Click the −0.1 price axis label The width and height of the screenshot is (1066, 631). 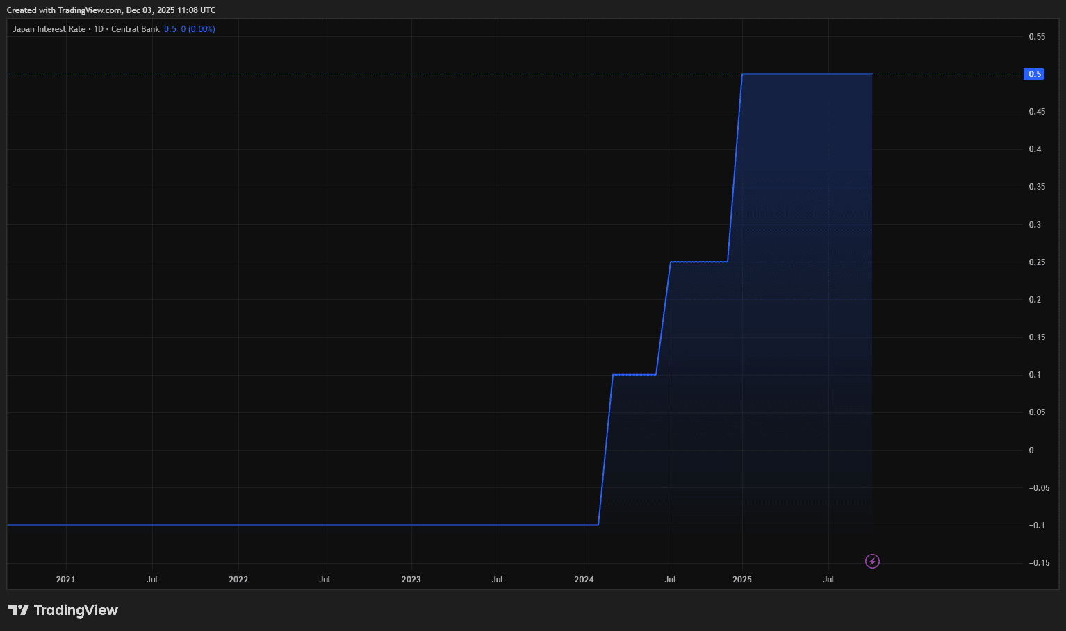1037,525
